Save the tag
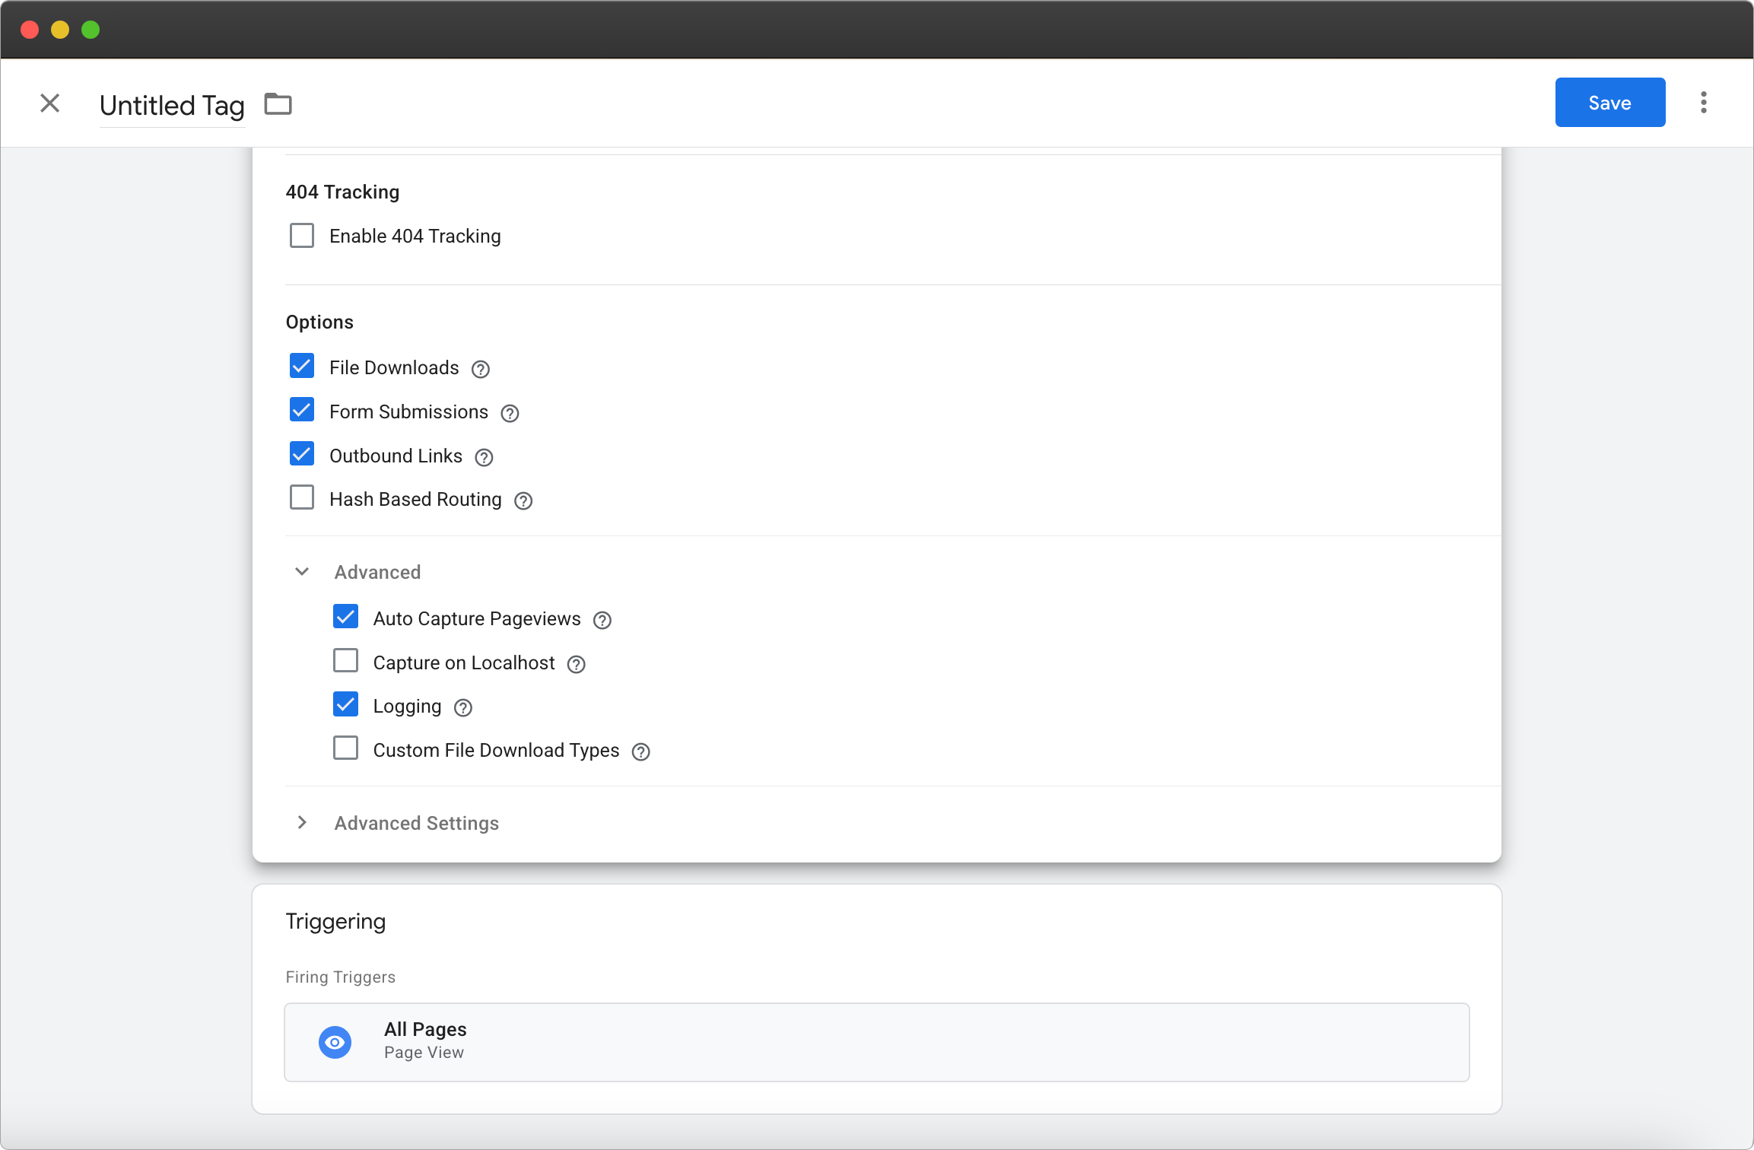The height and width of the screenshot is (1150, 1754). pos(1609,102)
